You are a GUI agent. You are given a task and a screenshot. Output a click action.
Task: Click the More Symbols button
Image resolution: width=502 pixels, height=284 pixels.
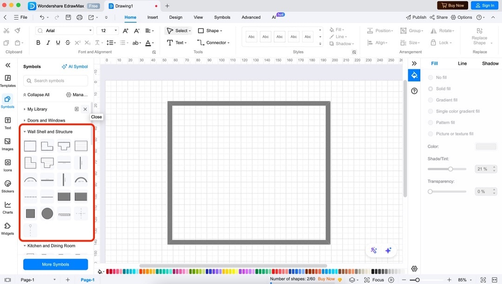point(55,264)
